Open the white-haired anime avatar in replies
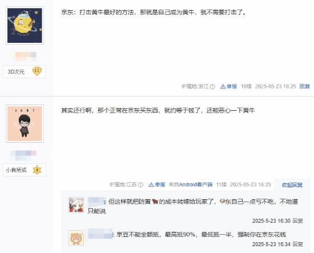This screenshot has height=253, width=314. (76, 205)
